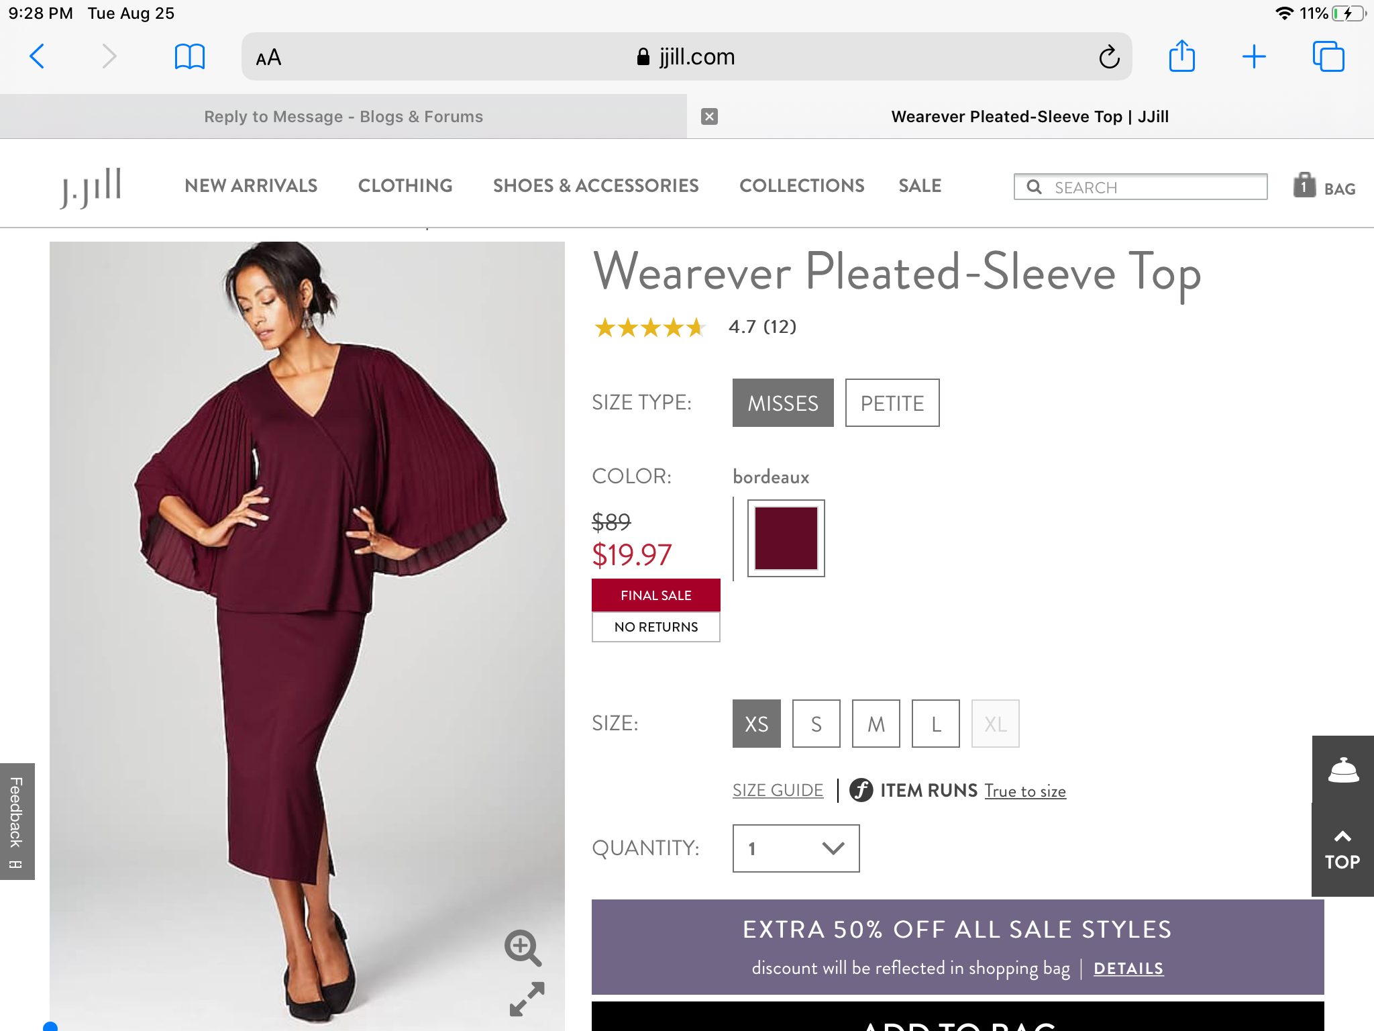Reload the jjill.com page
The image size is (1374, 1031).
coord(1109,57)
